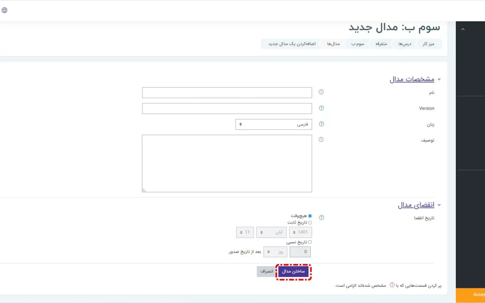Image resolution: width=485 pixels, height=303 pixels.
Task: Open the help icon next to Version
Action: point(321,108)
